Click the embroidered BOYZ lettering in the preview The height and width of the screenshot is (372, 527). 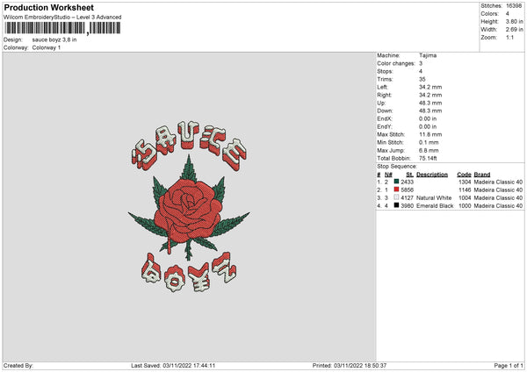coord(189,273)
